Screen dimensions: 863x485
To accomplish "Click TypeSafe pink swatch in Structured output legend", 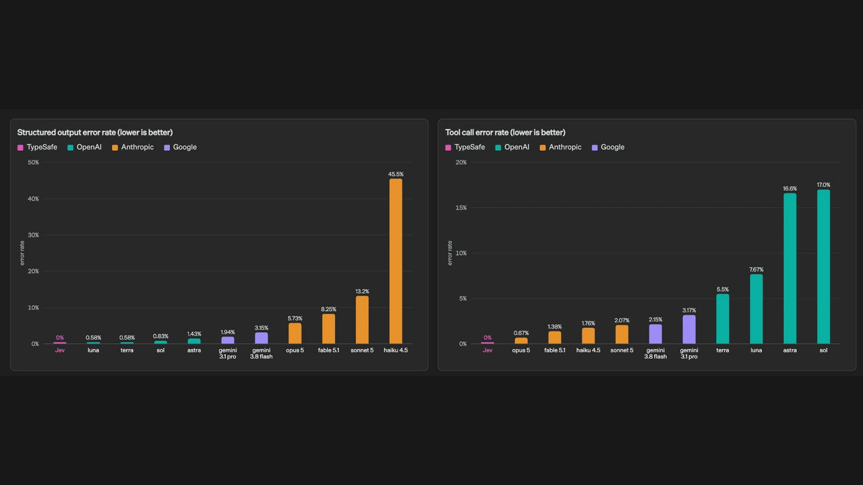I will pyautogui.click(x=20, y=148).
